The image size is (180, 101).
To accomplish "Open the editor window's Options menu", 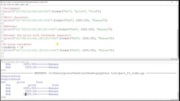I will pos(17,4).
